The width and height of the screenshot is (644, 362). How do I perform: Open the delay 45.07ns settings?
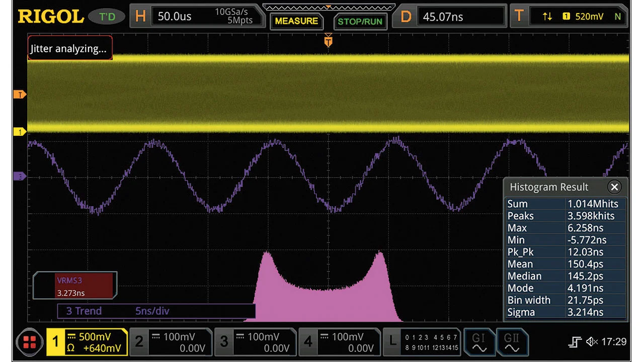451,17
